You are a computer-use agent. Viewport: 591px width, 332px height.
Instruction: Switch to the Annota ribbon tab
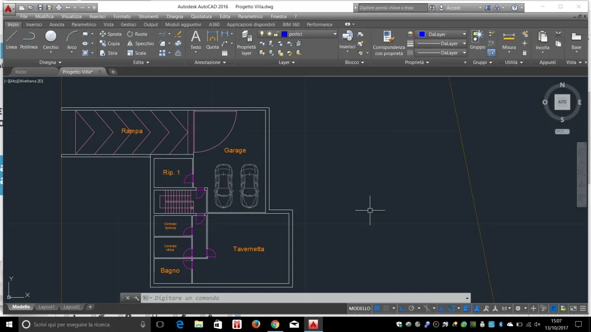pyautogui.click(x=57, y=24)
